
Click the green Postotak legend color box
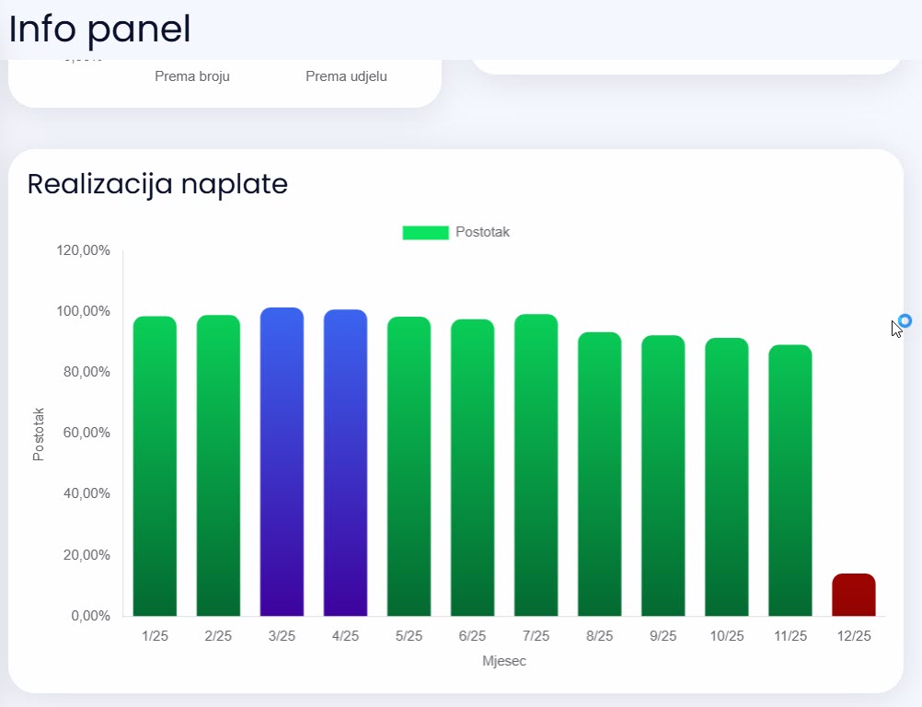pos(425,233)
